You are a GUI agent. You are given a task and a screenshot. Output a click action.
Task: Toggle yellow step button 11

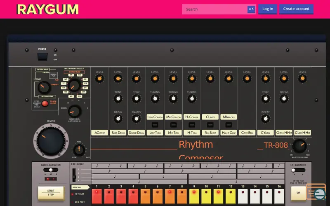pos(219,196)
